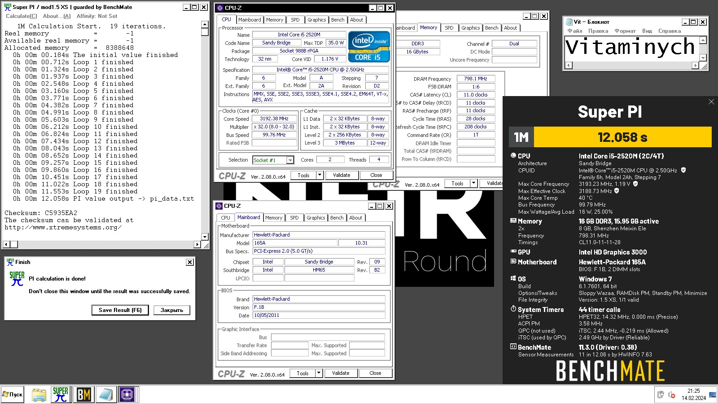Viewport: 718px width, 404px height.
Task: Click the BIOS Date field 10/05/2011
Action: 319,316
